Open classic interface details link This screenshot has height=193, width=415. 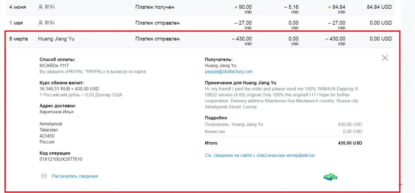[x=260, y=155]
